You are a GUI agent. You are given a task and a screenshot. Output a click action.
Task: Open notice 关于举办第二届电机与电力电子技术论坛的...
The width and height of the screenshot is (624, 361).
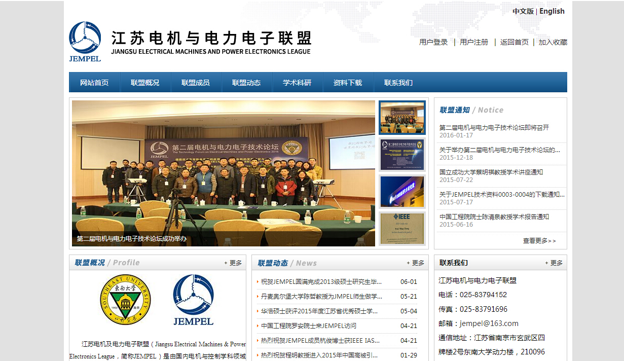tap(500, 150)
